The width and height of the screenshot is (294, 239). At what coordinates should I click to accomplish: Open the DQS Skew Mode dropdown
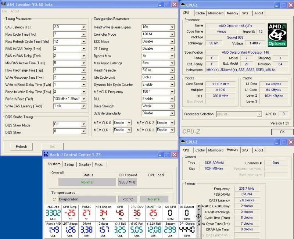pyautogui.click(x=84, y=124)
